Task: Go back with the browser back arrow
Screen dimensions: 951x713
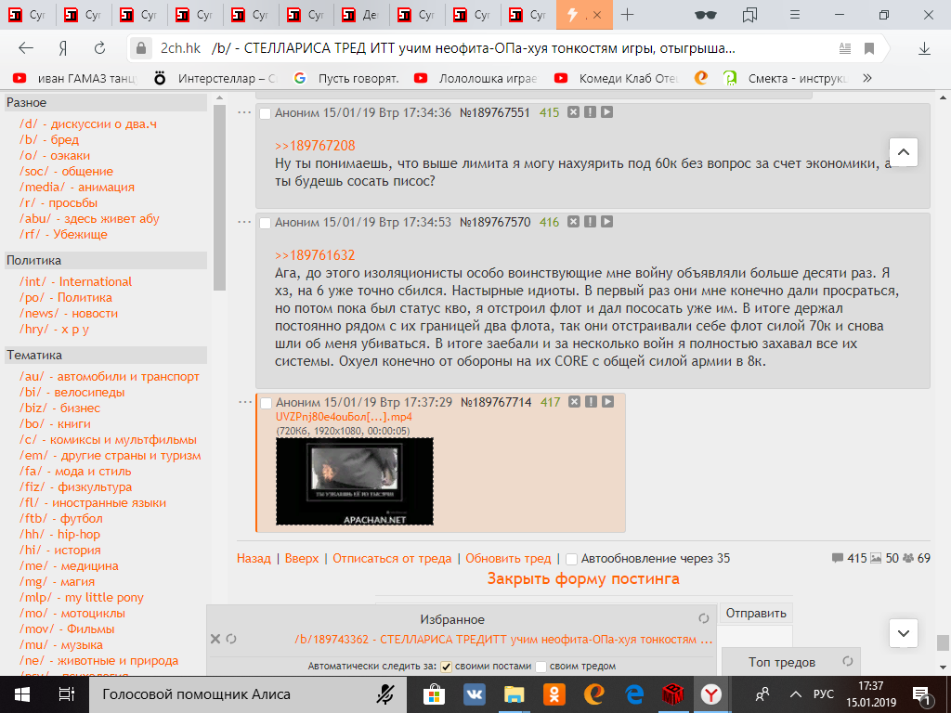Action: (x=25, y=48)
